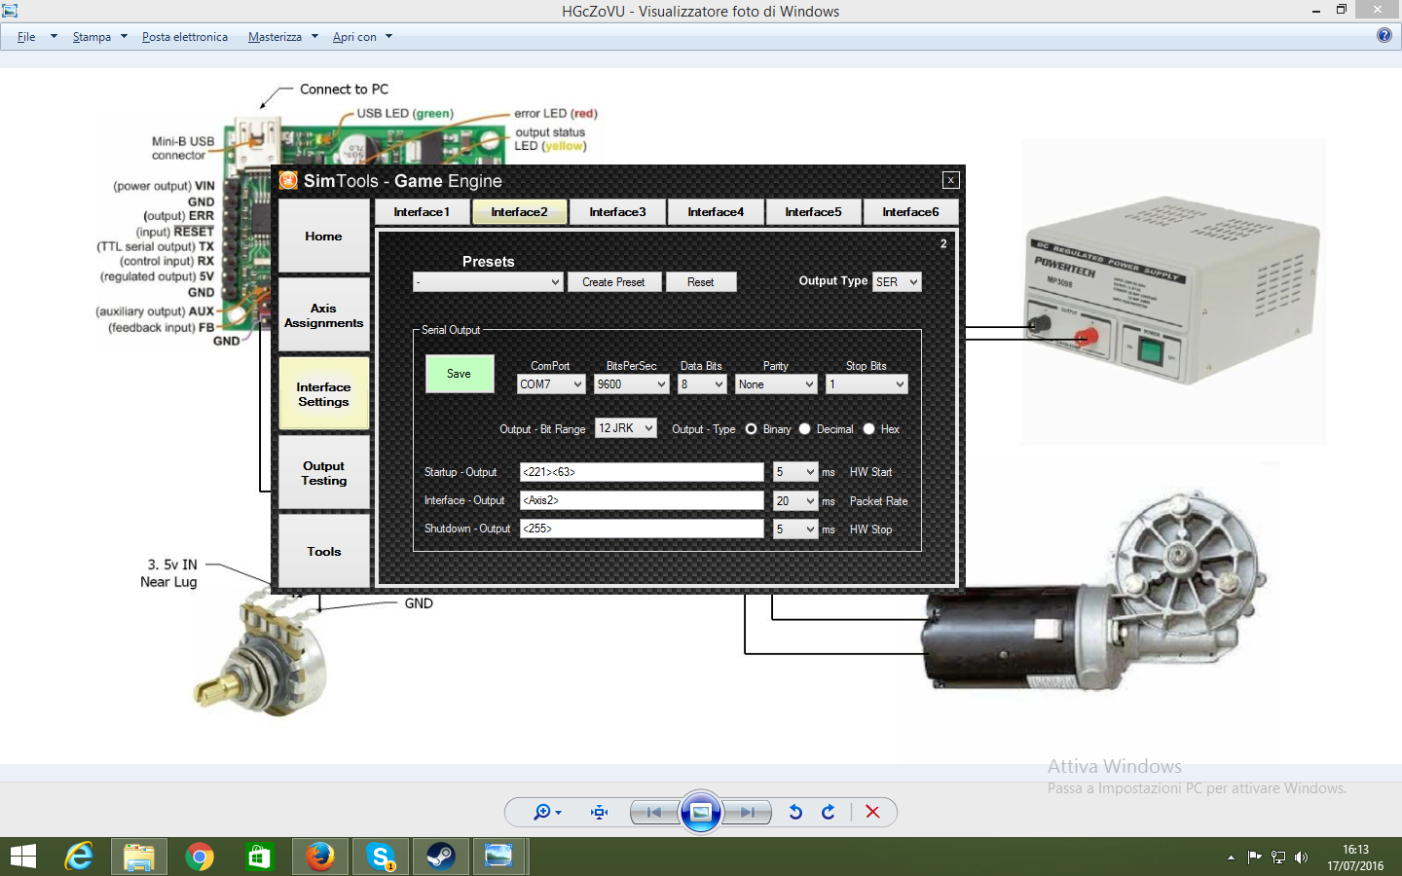Switch to Interface4 tab

point(716,211)
